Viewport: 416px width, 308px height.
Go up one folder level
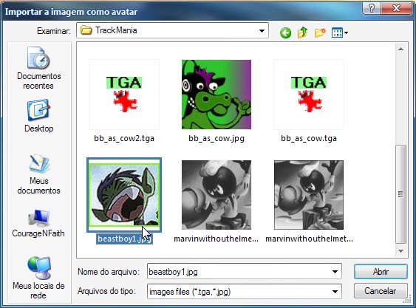point(302,32)
